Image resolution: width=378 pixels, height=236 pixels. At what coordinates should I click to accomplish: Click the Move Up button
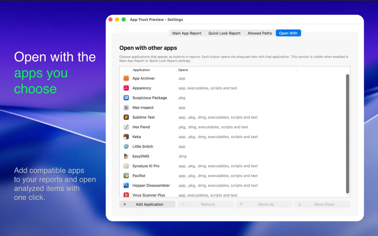[264, 204]
